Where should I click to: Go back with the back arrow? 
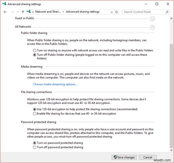(x=5, y=12)
